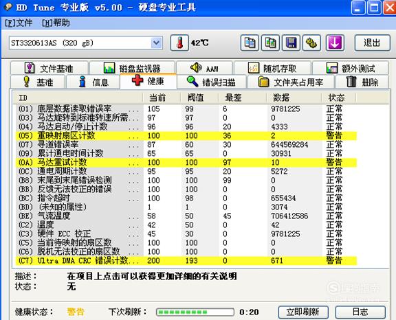Click the 0:20 refresh countdown timer
The height and width of the screenshot is (320, 396).
tap(249, 312)
